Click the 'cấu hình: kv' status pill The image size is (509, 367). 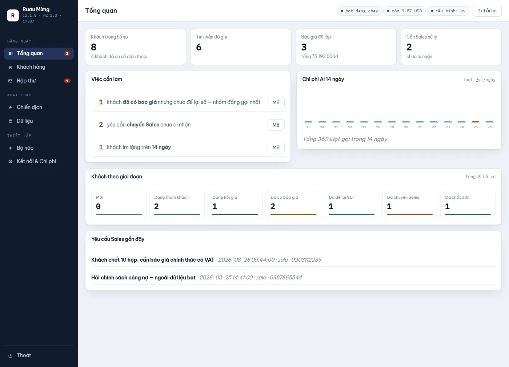coord(448,11)
